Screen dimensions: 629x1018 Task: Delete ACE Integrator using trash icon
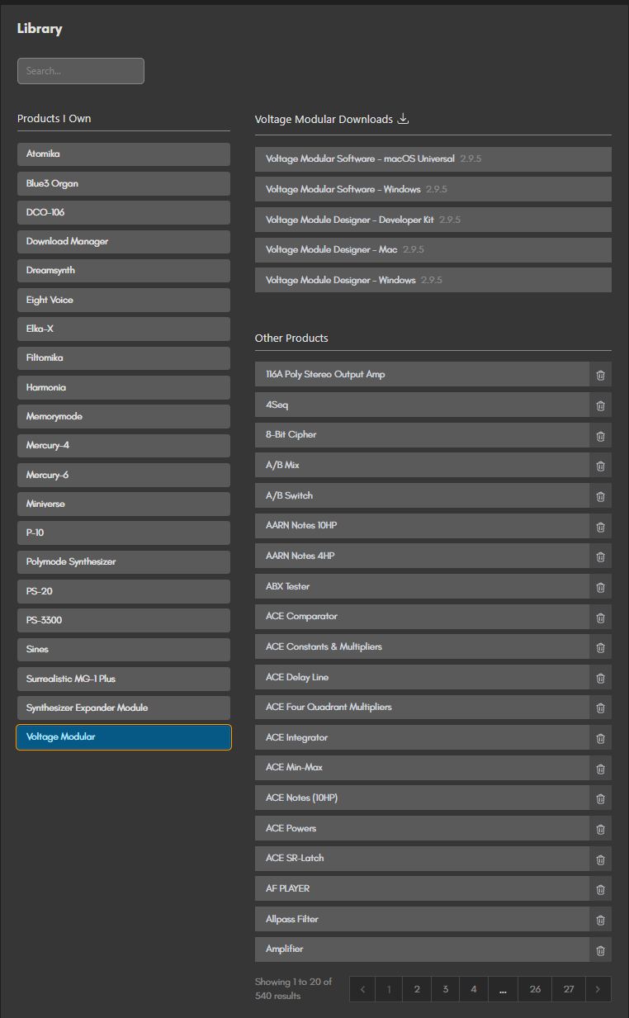point(600,738)
